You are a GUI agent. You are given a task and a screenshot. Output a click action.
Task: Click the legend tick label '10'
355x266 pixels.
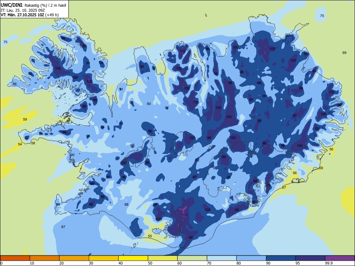tap(32, 263)
